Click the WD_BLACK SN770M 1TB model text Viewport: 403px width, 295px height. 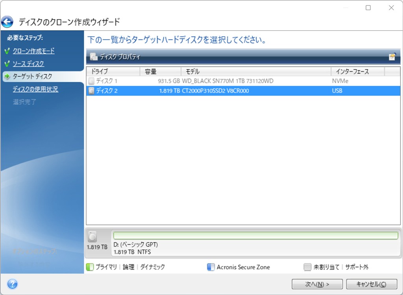(x=228, y=81)
